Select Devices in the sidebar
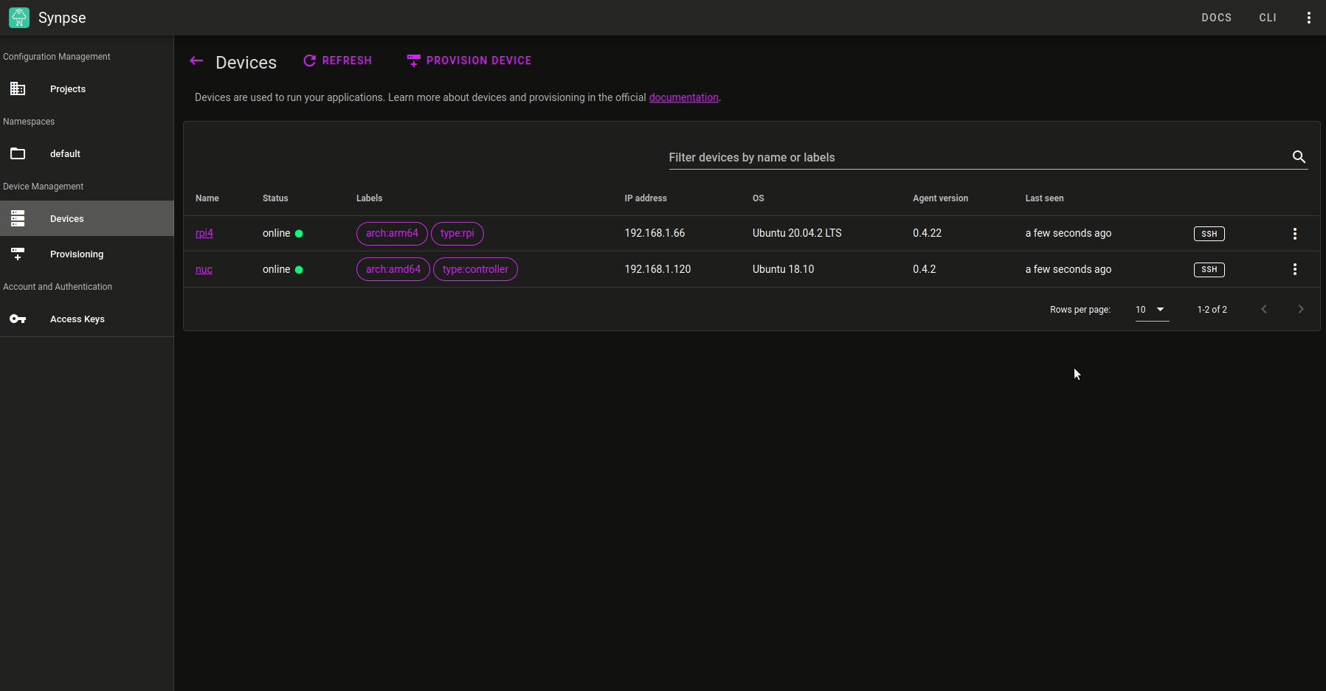The image size is (1326, 691). click(x=66, y=219)
